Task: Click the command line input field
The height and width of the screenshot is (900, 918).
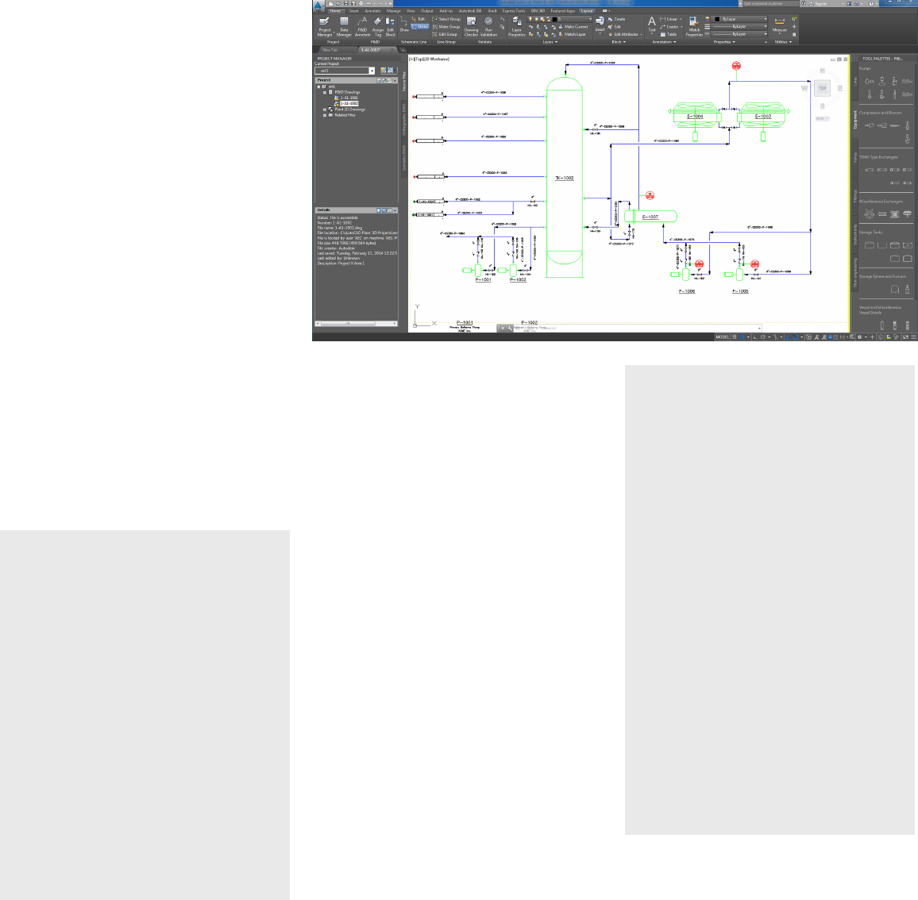Action: [635, 329]
